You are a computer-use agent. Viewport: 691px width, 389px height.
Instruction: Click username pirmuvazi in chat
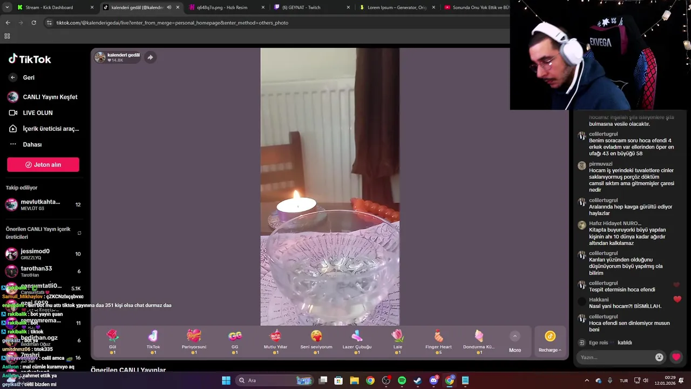pyautogui.click(x=600, y=164)
